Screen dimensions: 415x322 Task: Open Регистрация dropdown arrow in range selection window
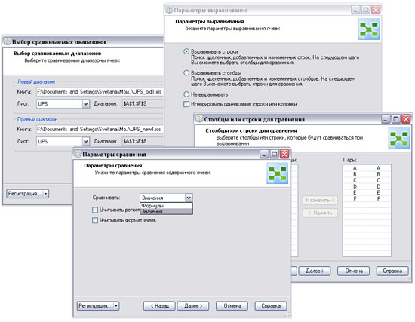coord(46,194)
